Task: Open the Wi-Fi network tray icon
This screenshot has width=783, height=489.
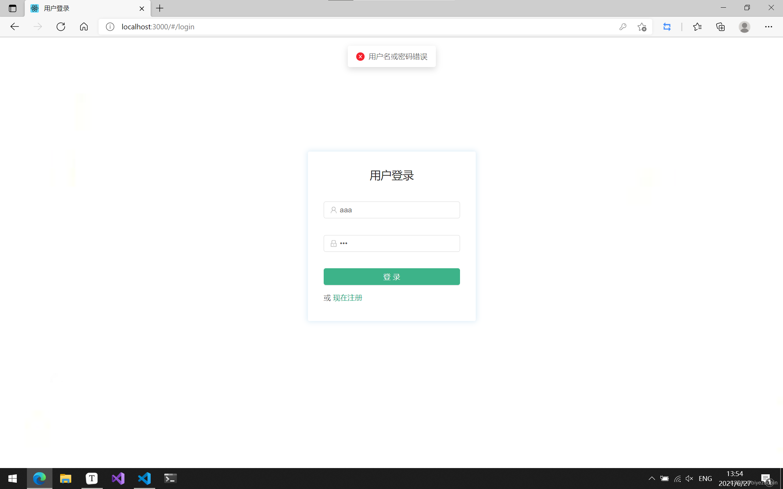Action: point(677,478)
